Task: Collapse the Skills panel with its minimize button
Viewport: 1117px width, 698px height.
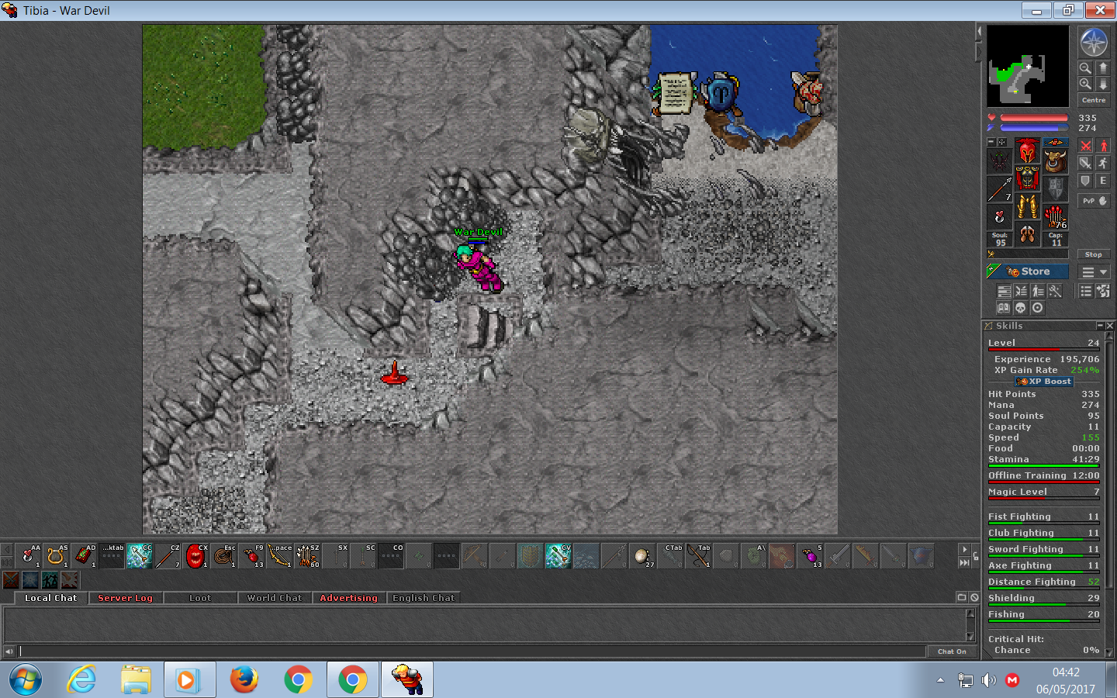Action: coord(1099,326)
